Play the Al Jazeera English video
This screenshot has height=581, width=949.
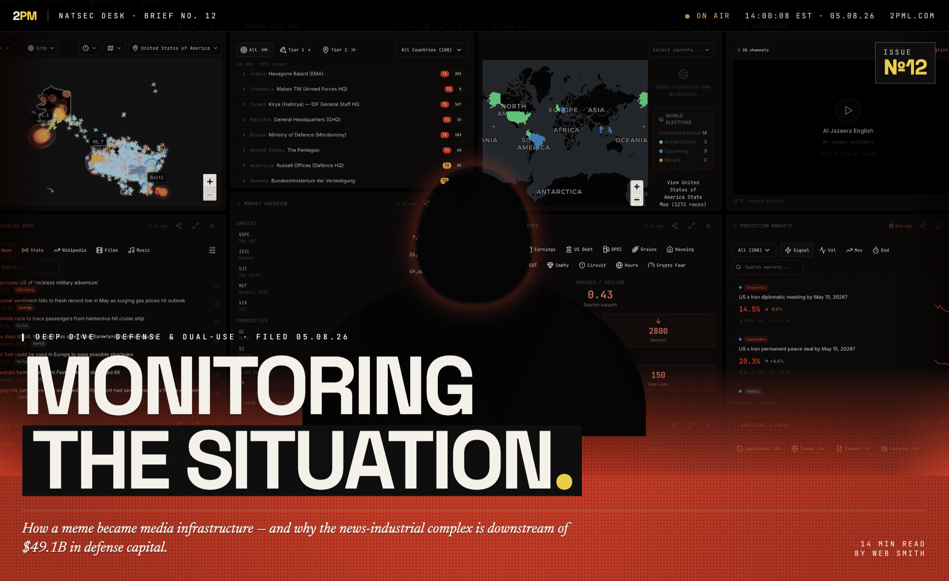click(x=848, y=110)
